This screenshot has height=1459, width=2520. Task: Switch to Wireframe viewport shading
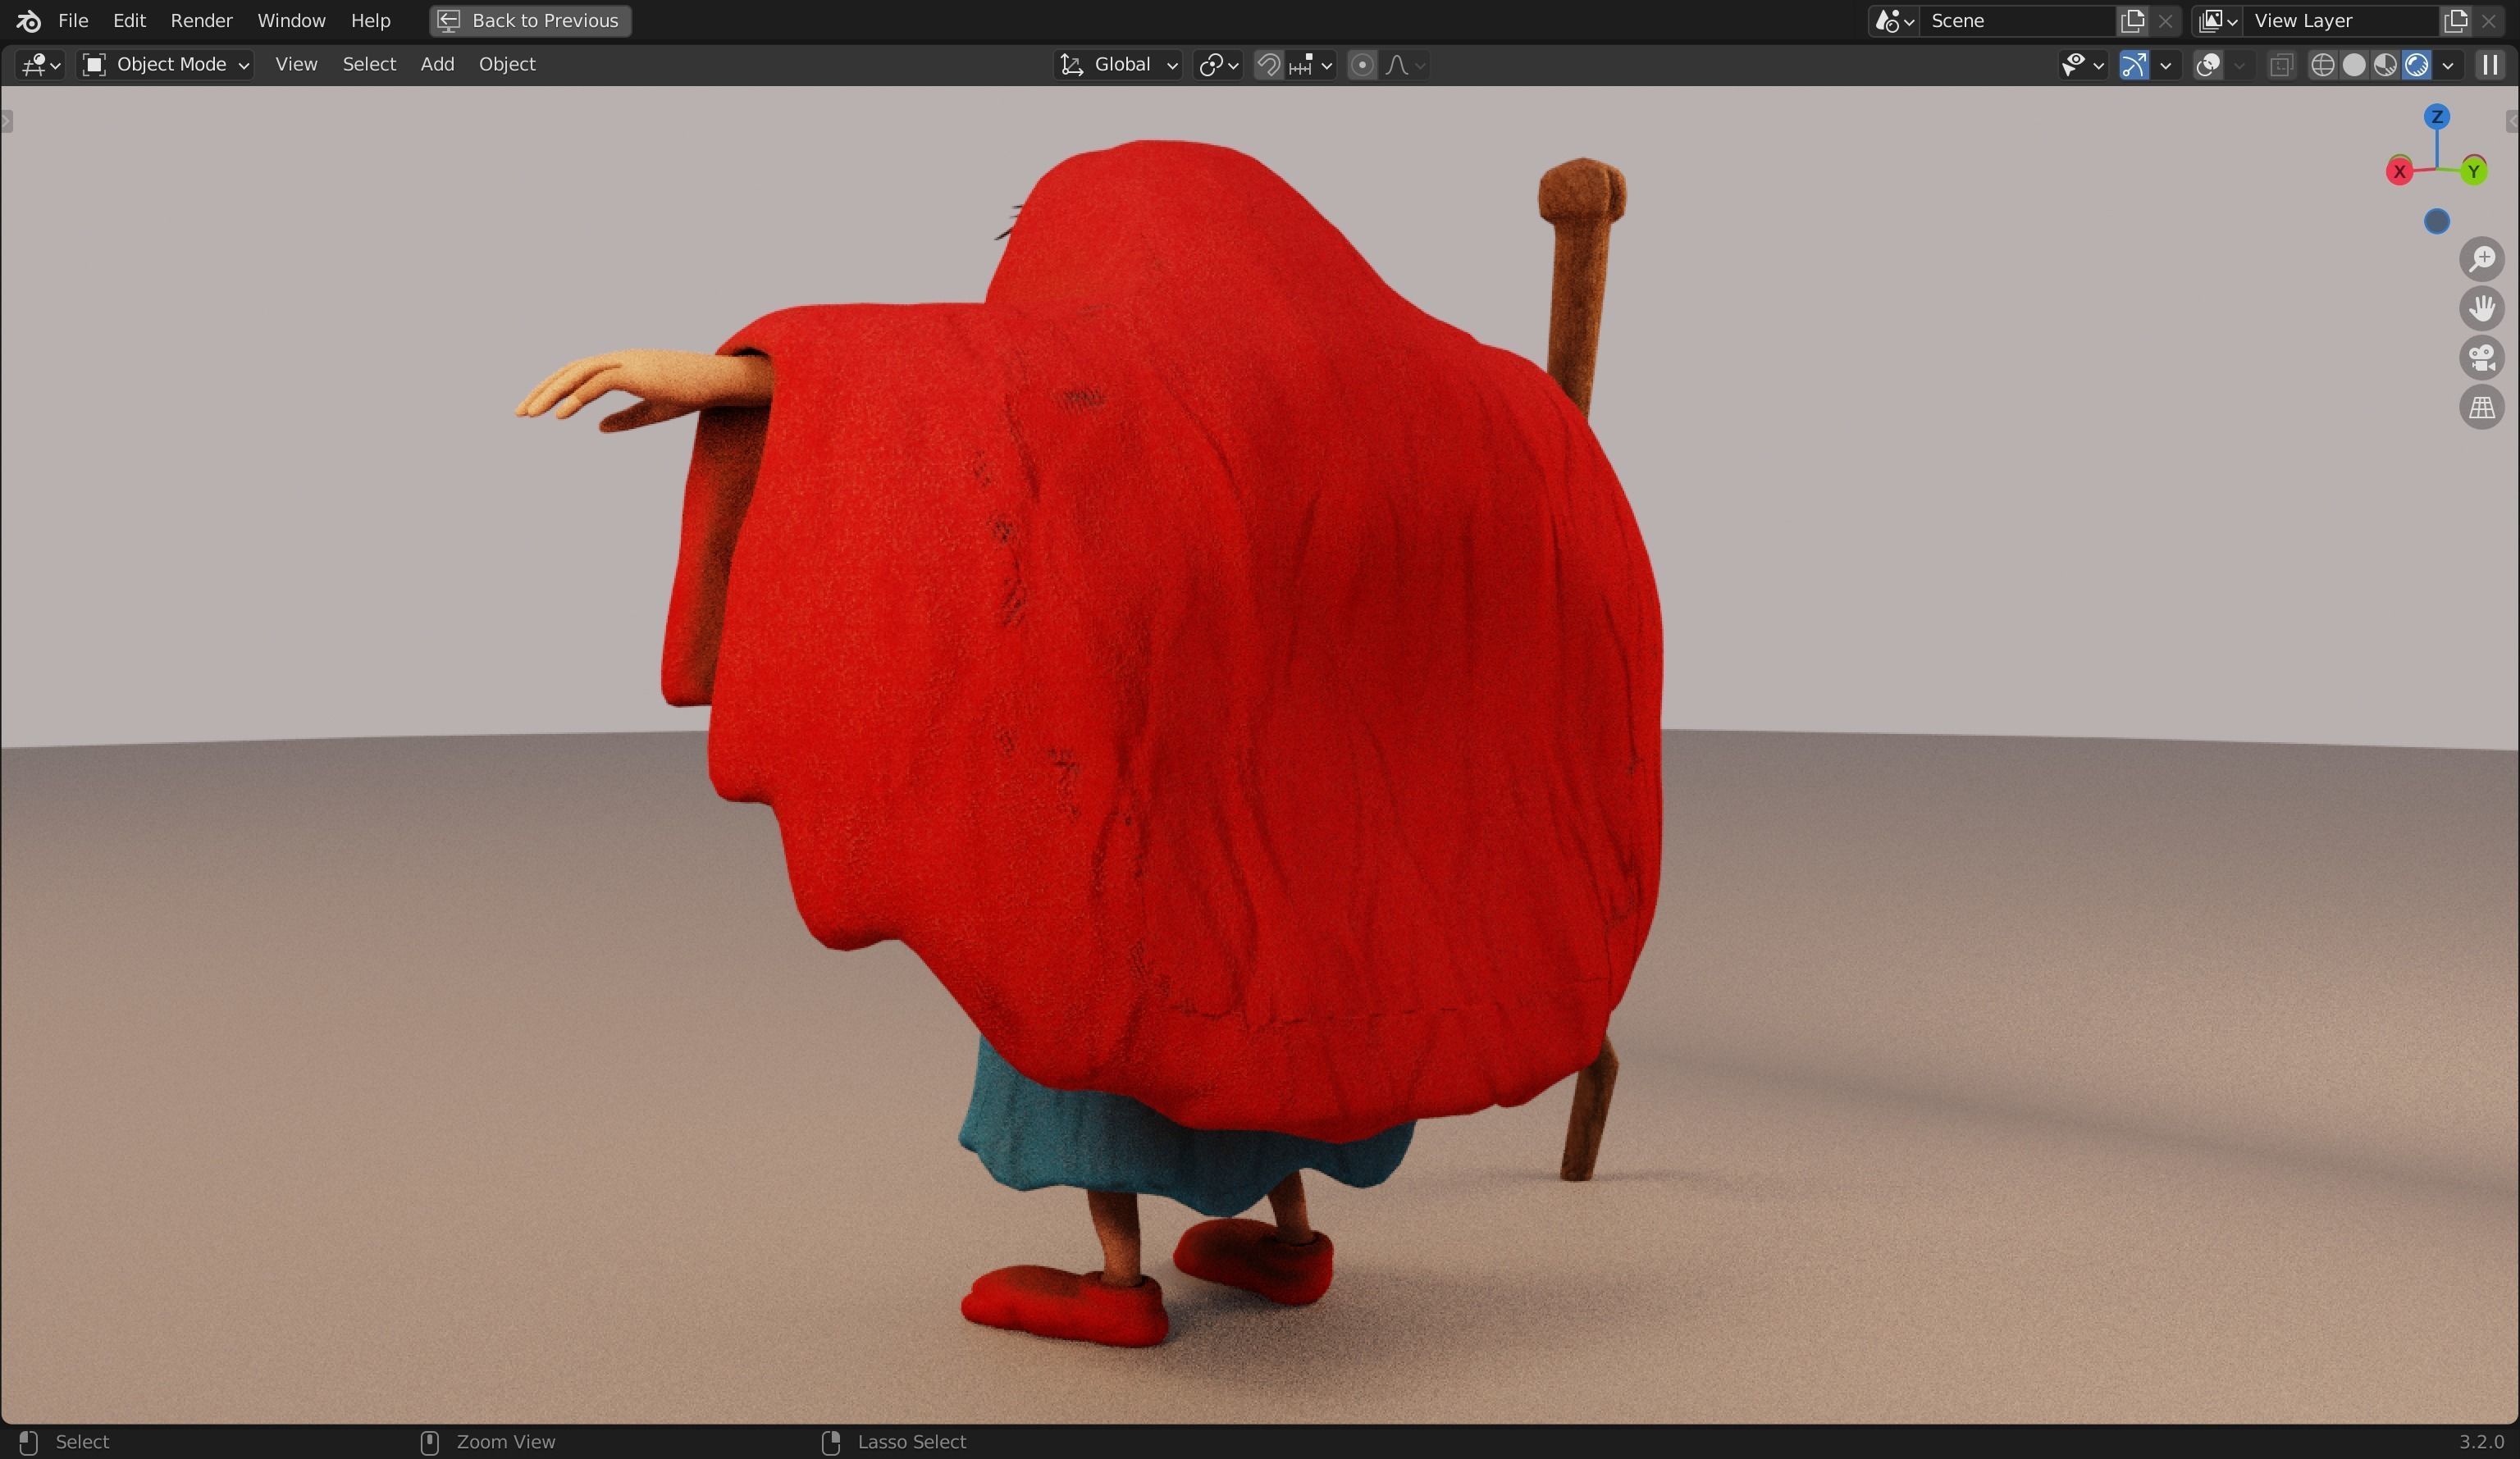click(2323, 65)
